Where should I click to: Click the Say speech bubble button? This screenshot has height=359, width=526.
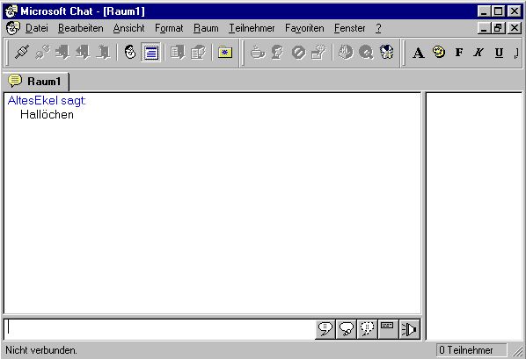coord(325,329)
